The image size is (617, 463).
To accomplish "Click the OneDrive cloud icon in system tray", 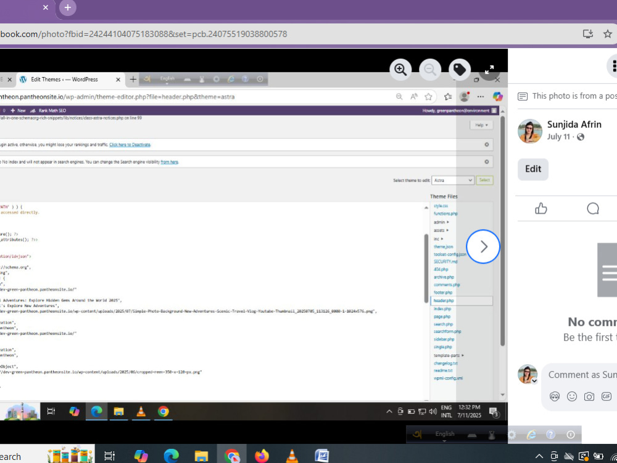I will [x=569, y=456].
